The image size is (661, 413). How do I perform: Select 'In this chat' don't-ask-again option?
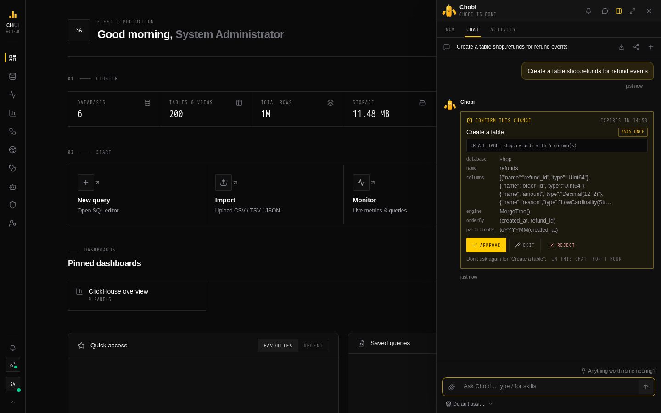[x=569, y=259]
